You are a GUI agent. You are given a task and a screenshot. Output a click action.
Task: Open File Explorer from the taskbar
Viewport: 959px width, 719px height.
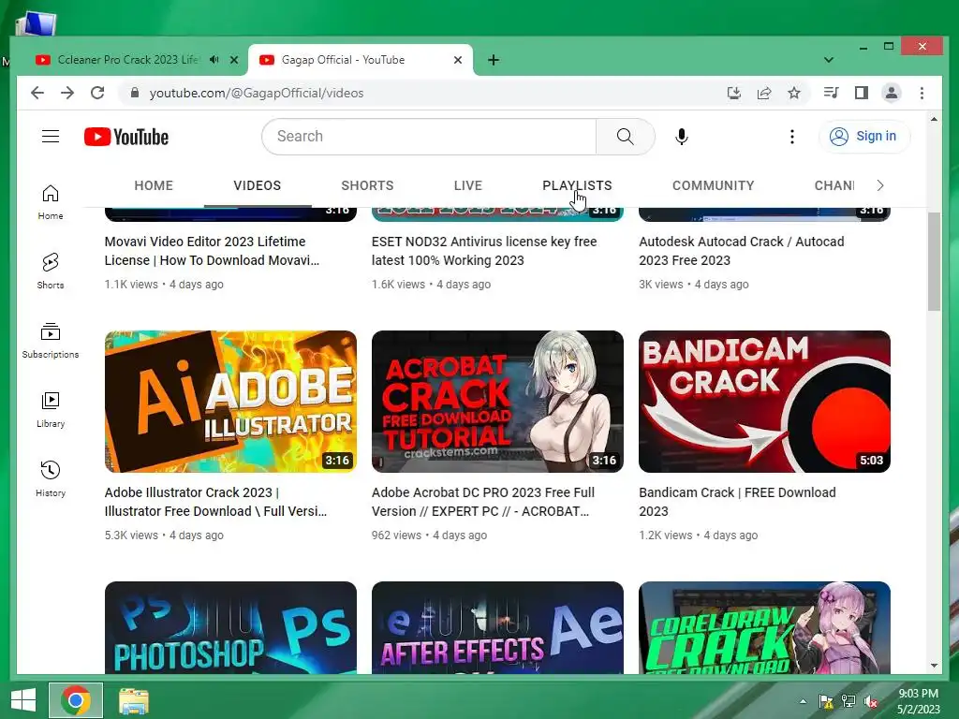[x=133, y=700]
